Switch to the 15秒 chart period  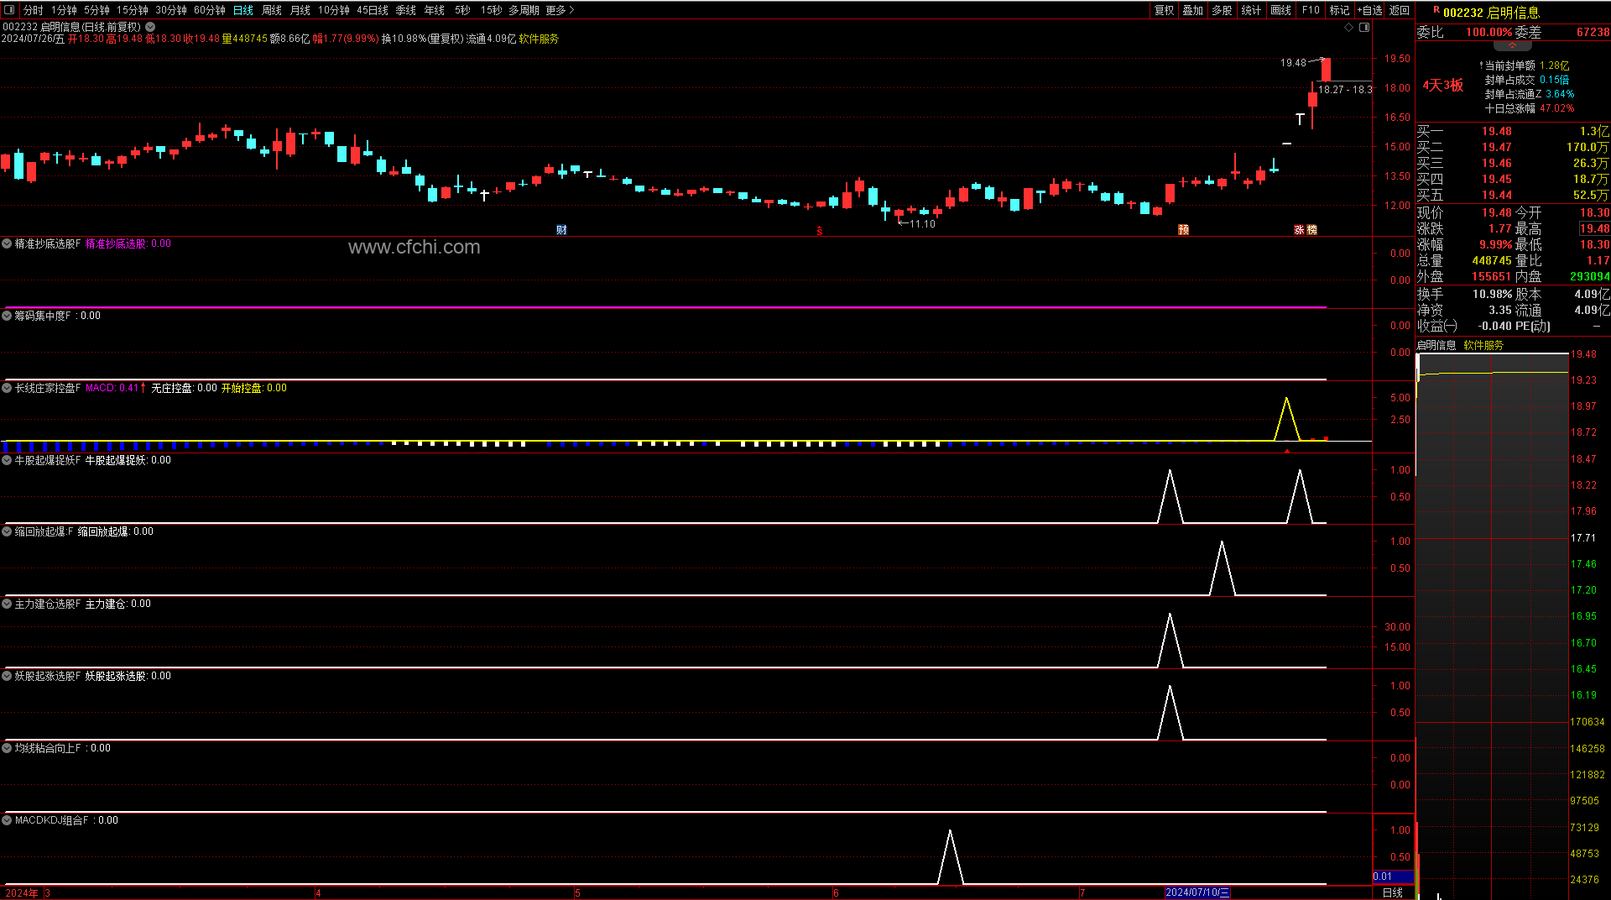[x=492, y=10]
